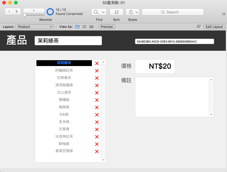
Task: Delete the 阿薩姆紅茶 row with red X
Action: pyautogui.click(x=97, y=71)
